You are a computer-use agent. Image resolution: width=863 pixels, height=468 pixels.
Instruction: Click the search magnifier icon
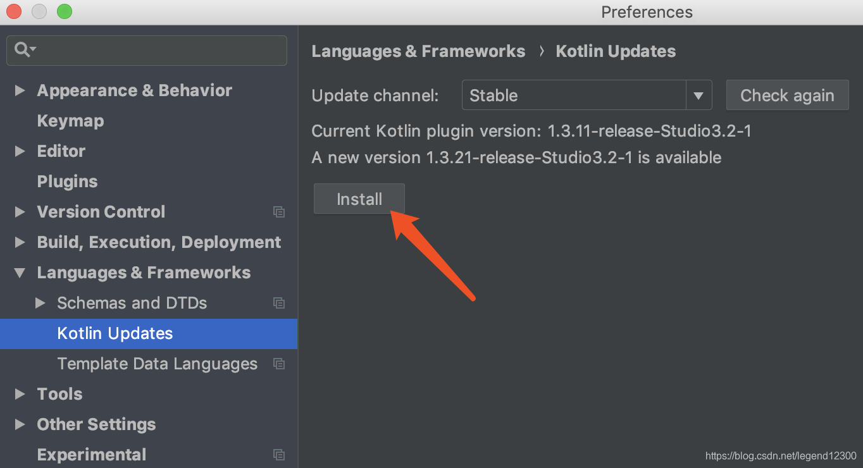(x=23, y=50)
